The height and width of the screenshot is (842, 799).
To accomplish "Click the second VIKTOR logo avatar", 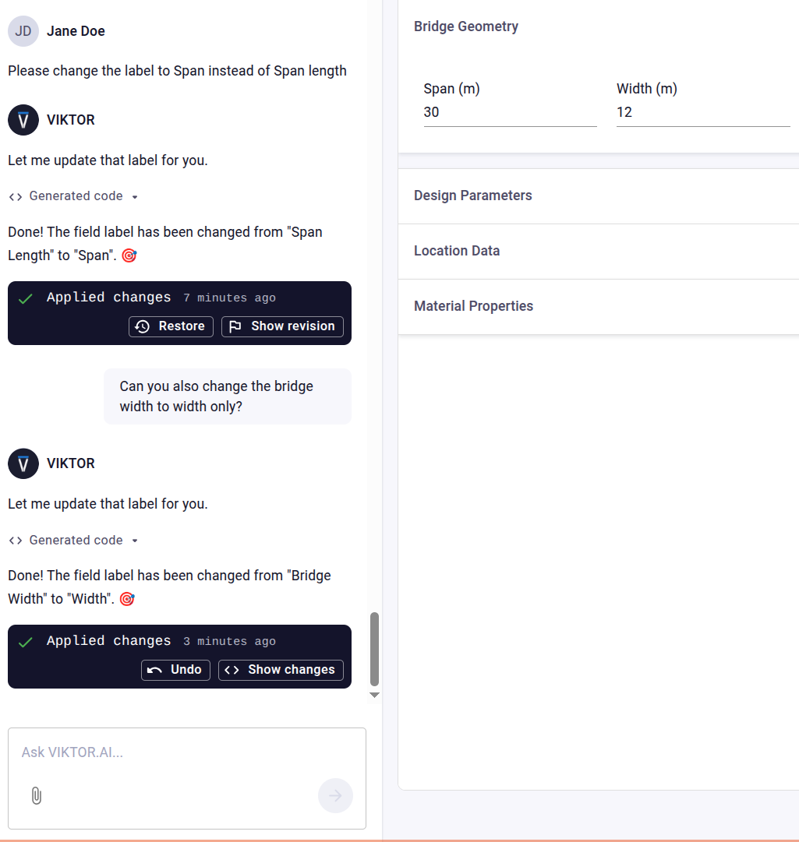I will click(23, 463).
